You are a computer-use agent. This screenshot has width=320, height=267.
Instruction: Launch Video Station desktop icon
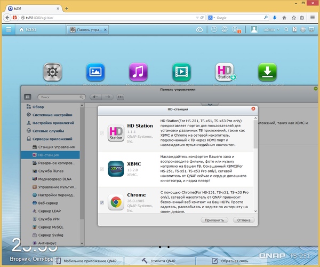point(181,72)
